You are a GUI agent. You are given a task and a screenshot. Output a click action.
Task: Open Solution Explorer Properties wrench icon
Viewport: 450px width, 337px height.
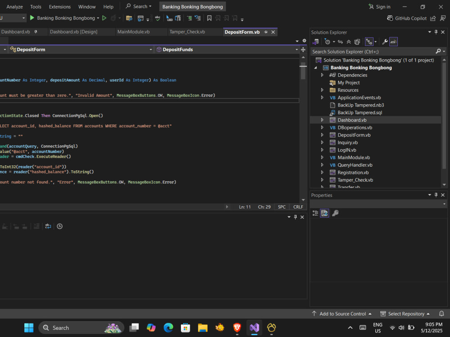pos(385,42)
